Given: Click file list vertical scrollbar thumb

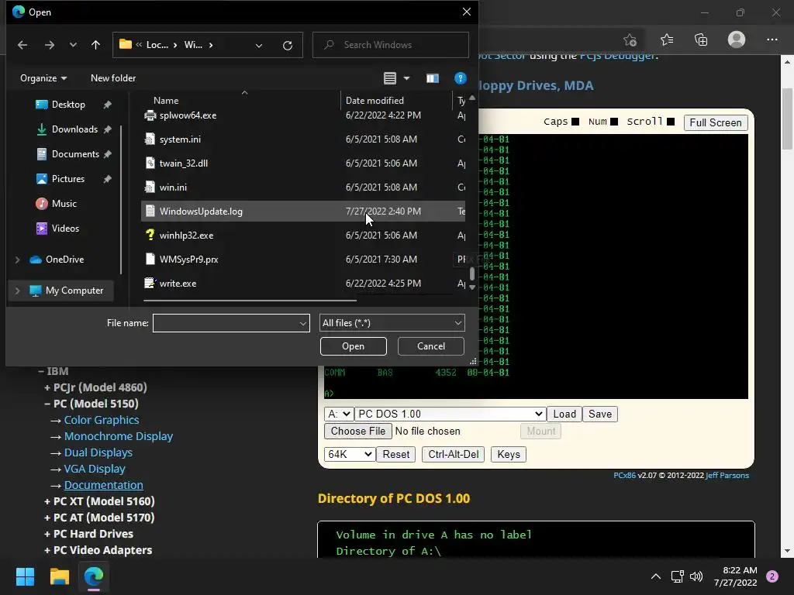Looking at the screenshot, I should pyautogui.click(x=472, y=273).
